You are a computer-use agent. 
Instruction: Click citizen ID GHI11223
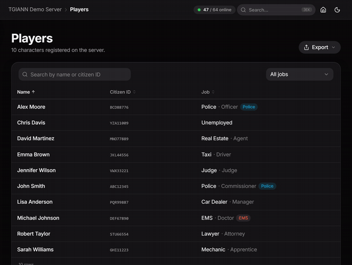point(119,250)
